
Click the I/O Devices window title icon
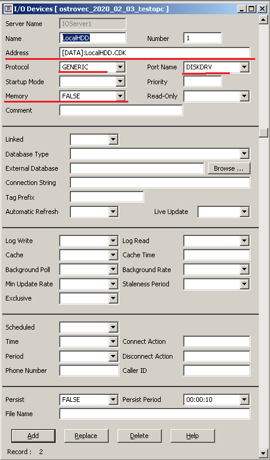coord(7,9)
